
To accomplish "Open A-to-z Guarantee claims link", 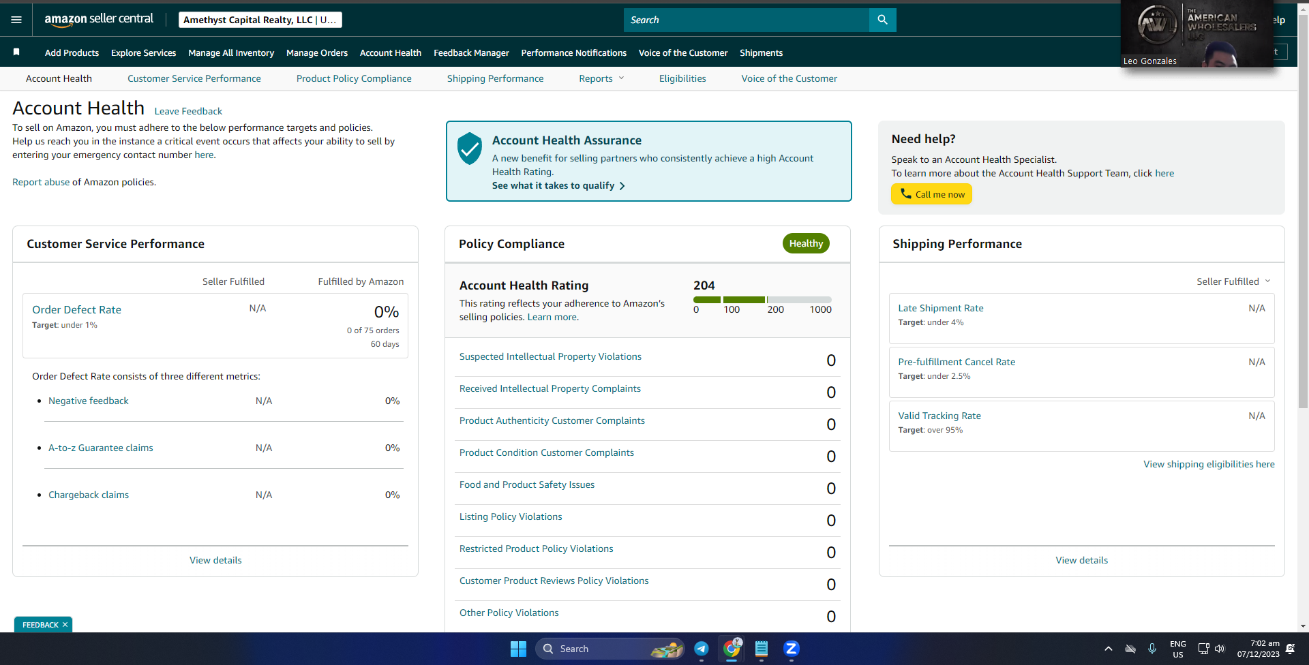I will coord(101,448).
